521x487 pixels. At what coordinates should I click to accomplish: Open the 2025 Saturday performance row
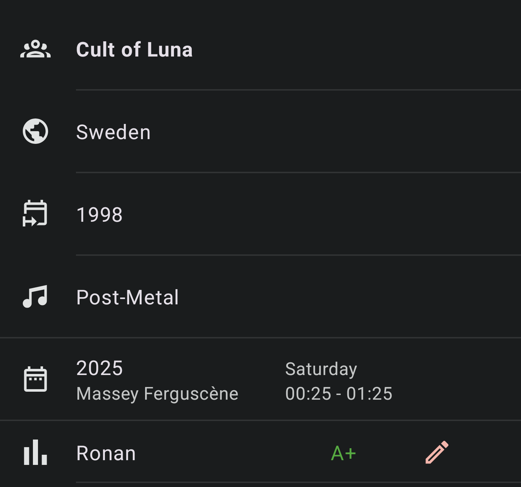tap(260, 379)
